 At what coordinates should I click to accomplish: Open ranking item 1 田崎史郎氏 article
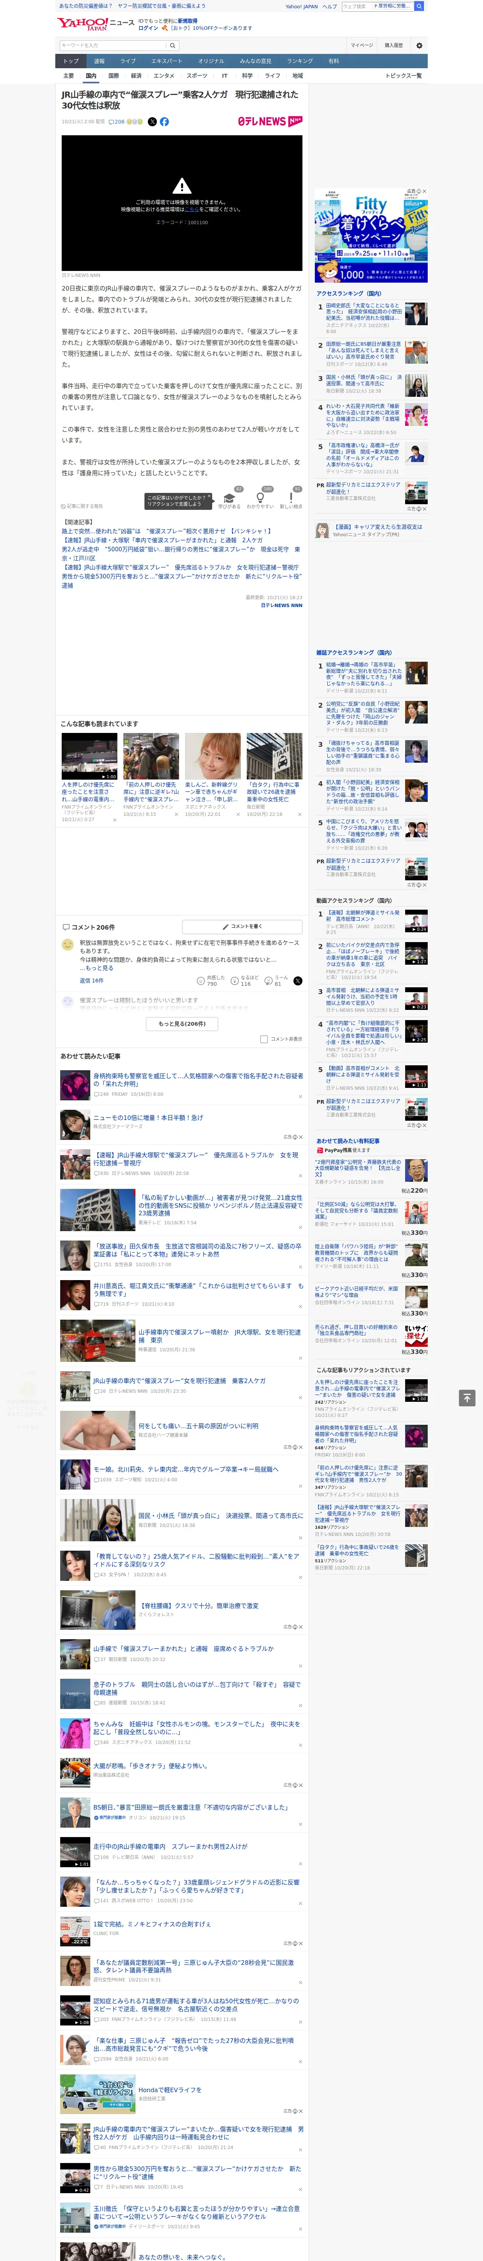(x=364, y=312)
